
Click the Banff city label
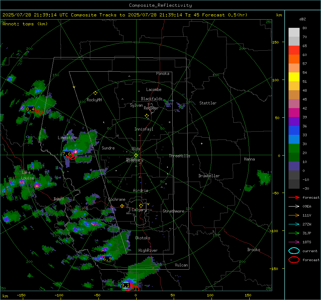click(x=59, y=199)
